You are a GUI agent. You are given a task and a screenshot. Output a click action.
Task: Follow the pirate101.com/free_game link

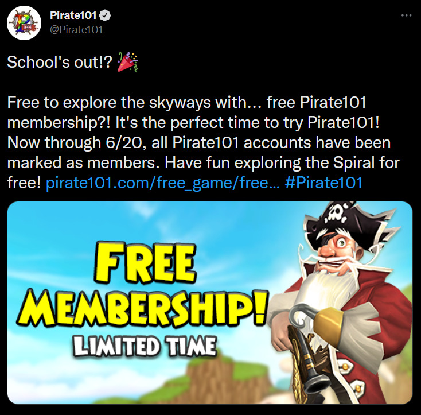pyautogui.click(x=163, y=183)
